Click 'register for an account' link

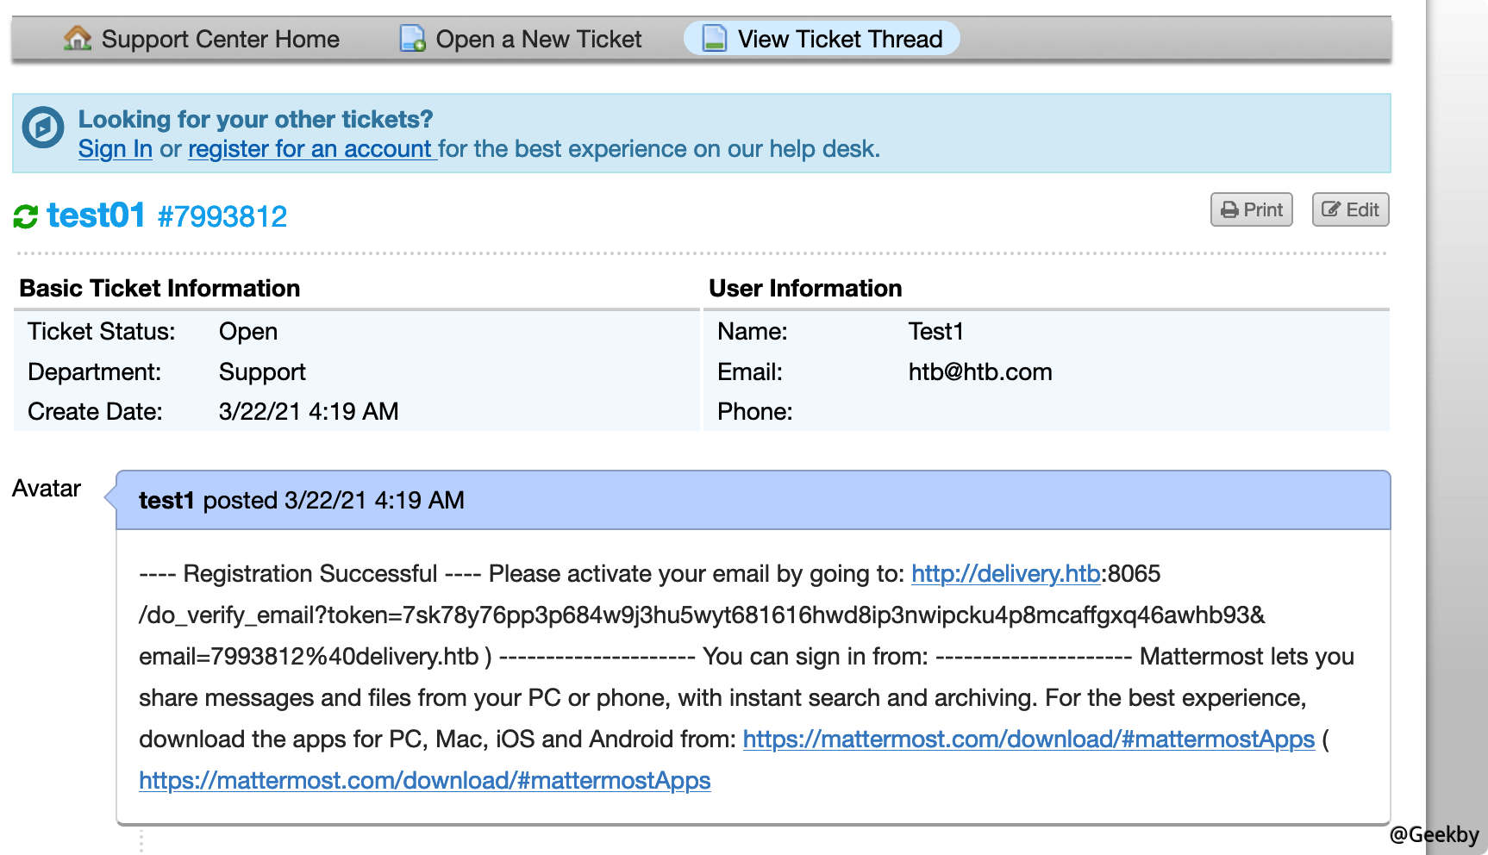pos(311,149)
